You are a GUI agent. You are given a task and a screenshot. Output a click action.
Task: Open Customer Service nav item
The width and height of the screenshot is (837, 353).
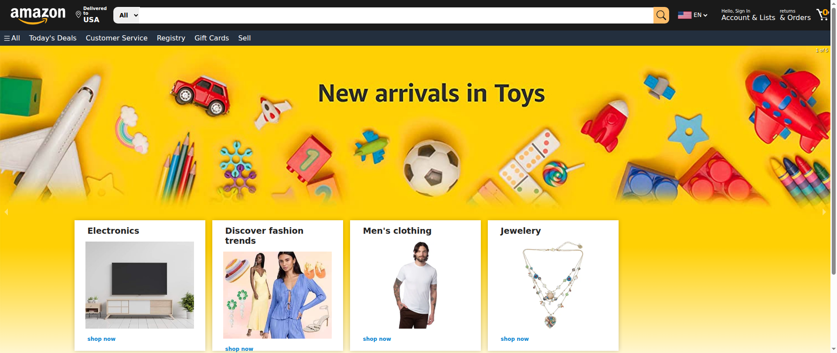click(116, 38)
